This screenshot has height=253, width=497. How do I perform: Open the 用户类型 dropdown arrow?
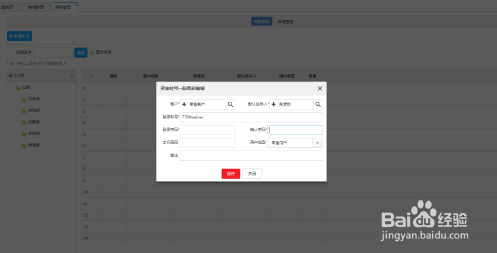317,143
